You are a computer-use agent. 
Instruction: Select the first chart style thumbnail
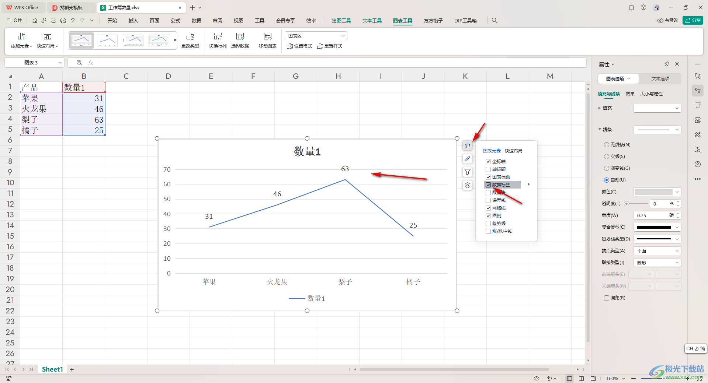[81, 40]
